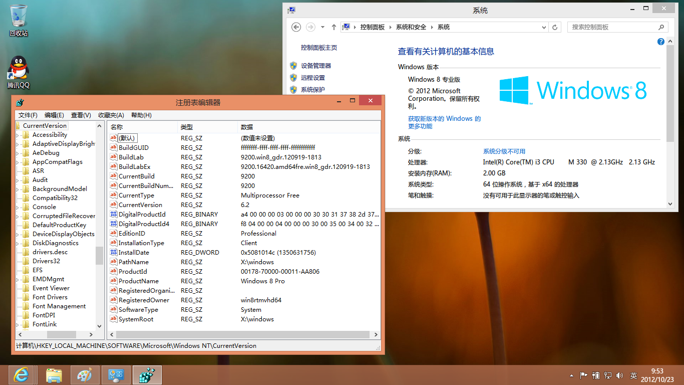This screenshot has height=385, width=684.
Task: Open 远程设置 link
Action: tap(313, 78)
